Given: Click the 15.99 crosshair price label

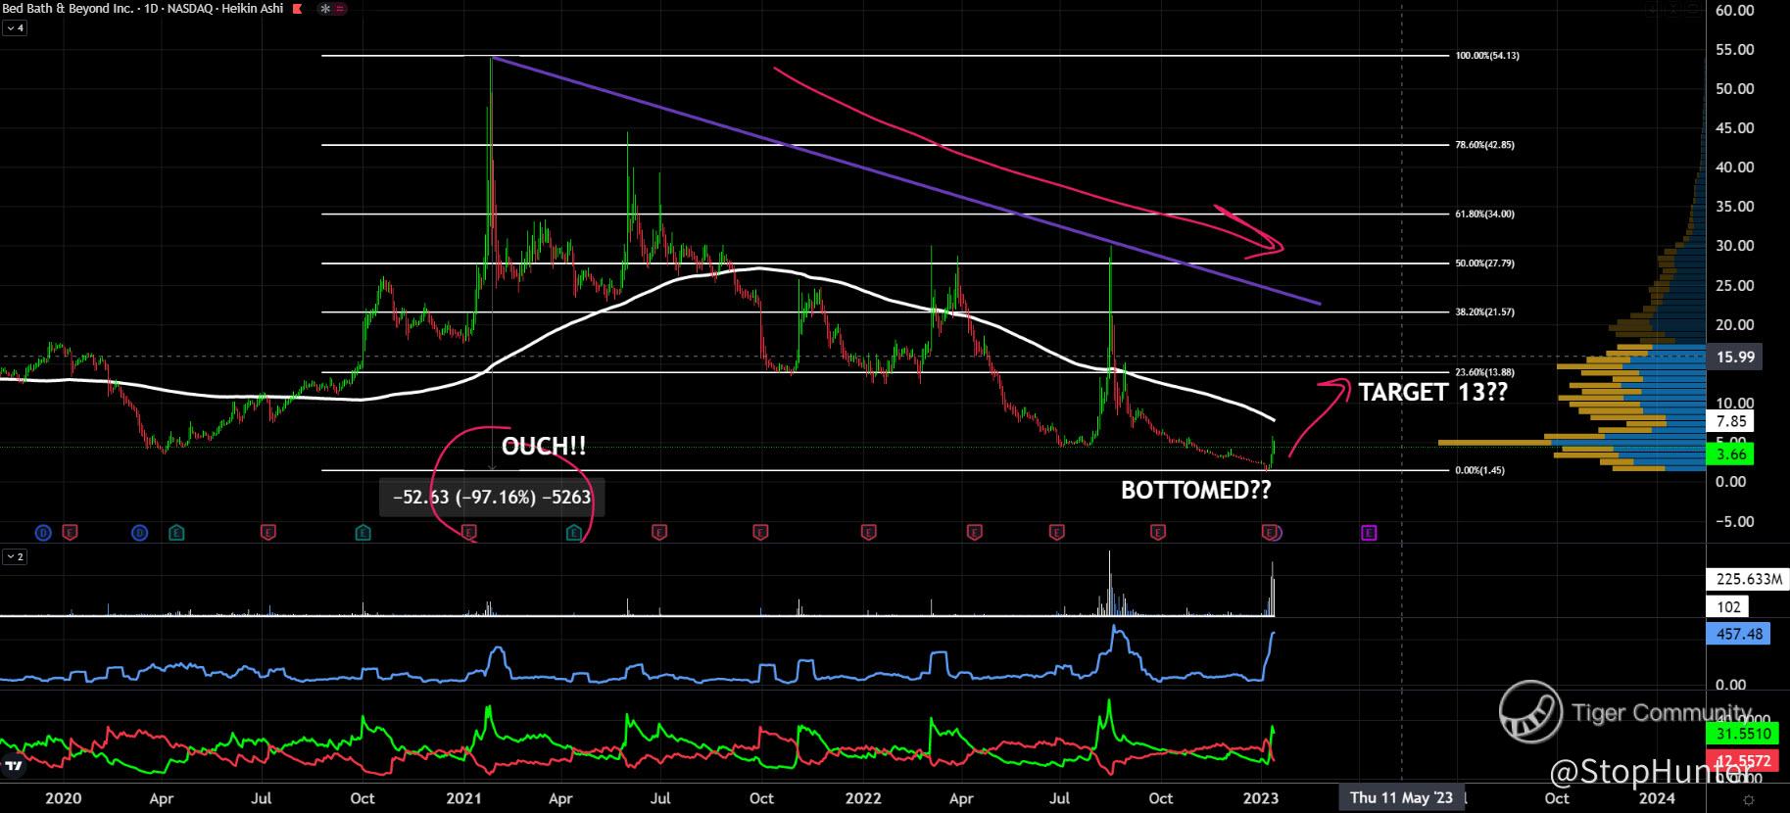Looking at the screenshot, I should [x=1735, y=358].
